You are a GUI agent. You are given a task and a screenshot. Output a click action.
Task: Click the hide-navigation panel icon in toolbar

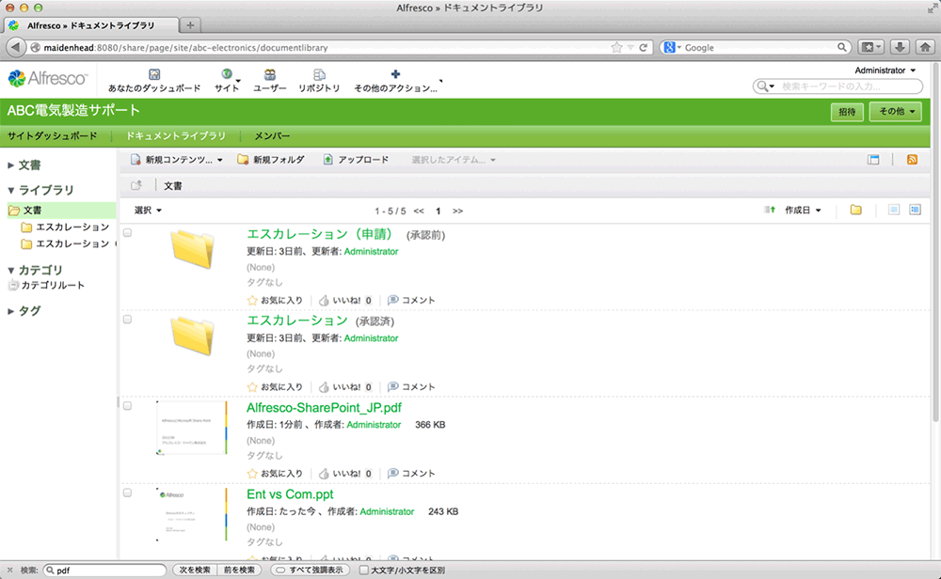point(873,160)
